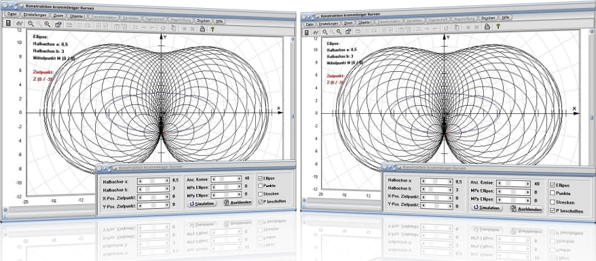
Task: Click Anz. Kreise right arrow in left panel
Action: (x=240, y=178)
